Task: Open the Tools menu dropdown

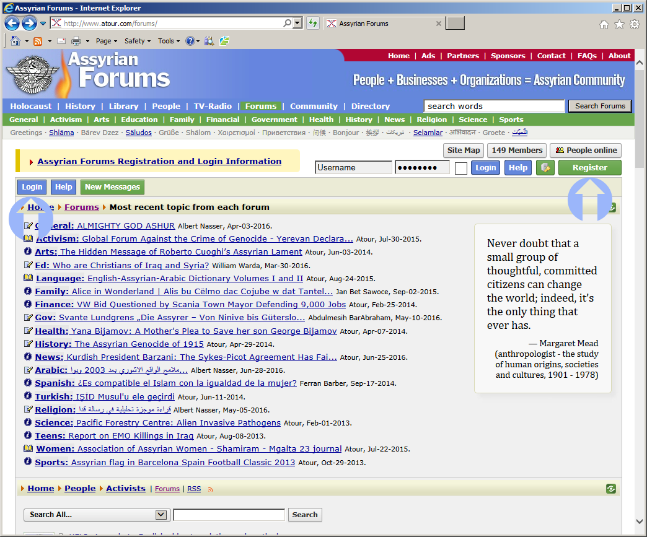Action: tap(169, 41)
